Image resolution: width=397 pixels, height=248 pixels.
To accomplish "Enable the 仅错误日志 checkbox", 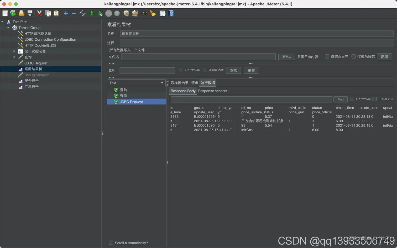I will pos(327,56).
